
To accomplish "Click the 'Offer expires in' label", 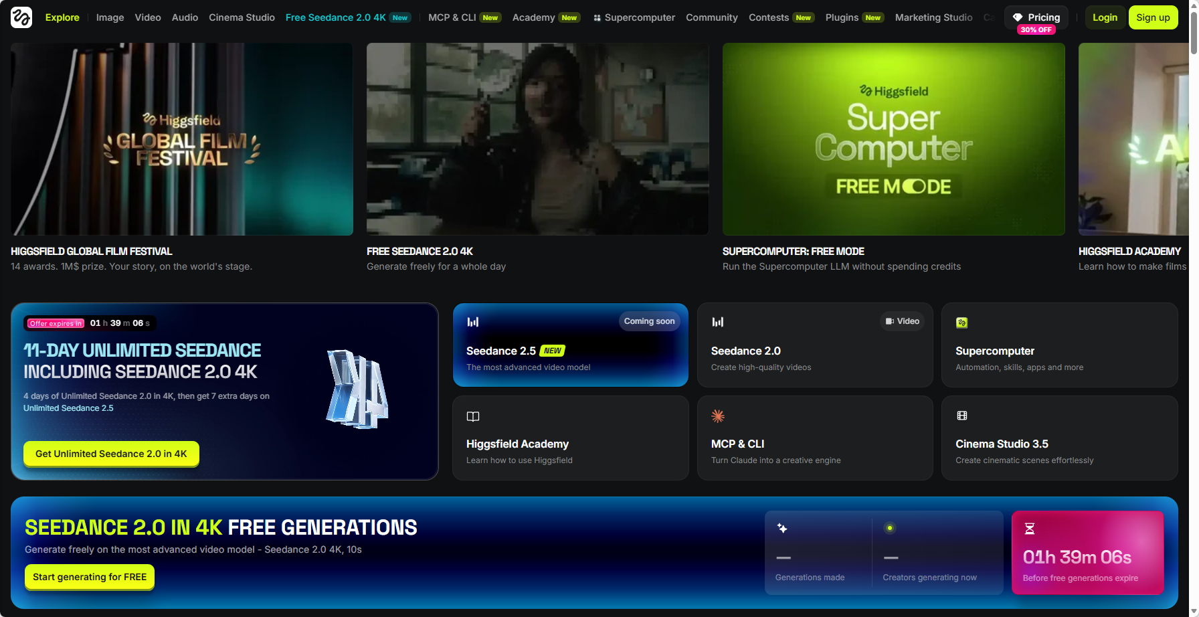I will click(x=56, y=323).
